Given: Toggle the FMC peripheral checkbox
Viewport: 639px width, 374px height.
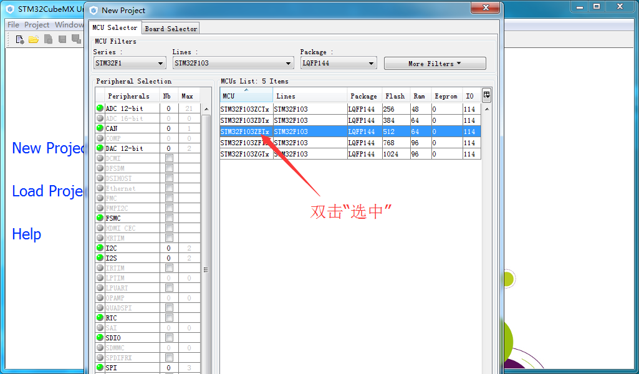Looking at the screenshot, I should (x=169, y=198).
